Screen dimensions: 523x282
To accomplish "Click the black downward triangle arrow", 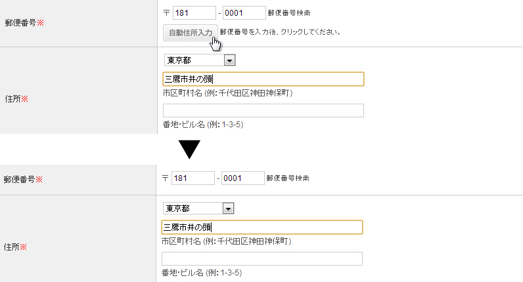I will point(189,150).
